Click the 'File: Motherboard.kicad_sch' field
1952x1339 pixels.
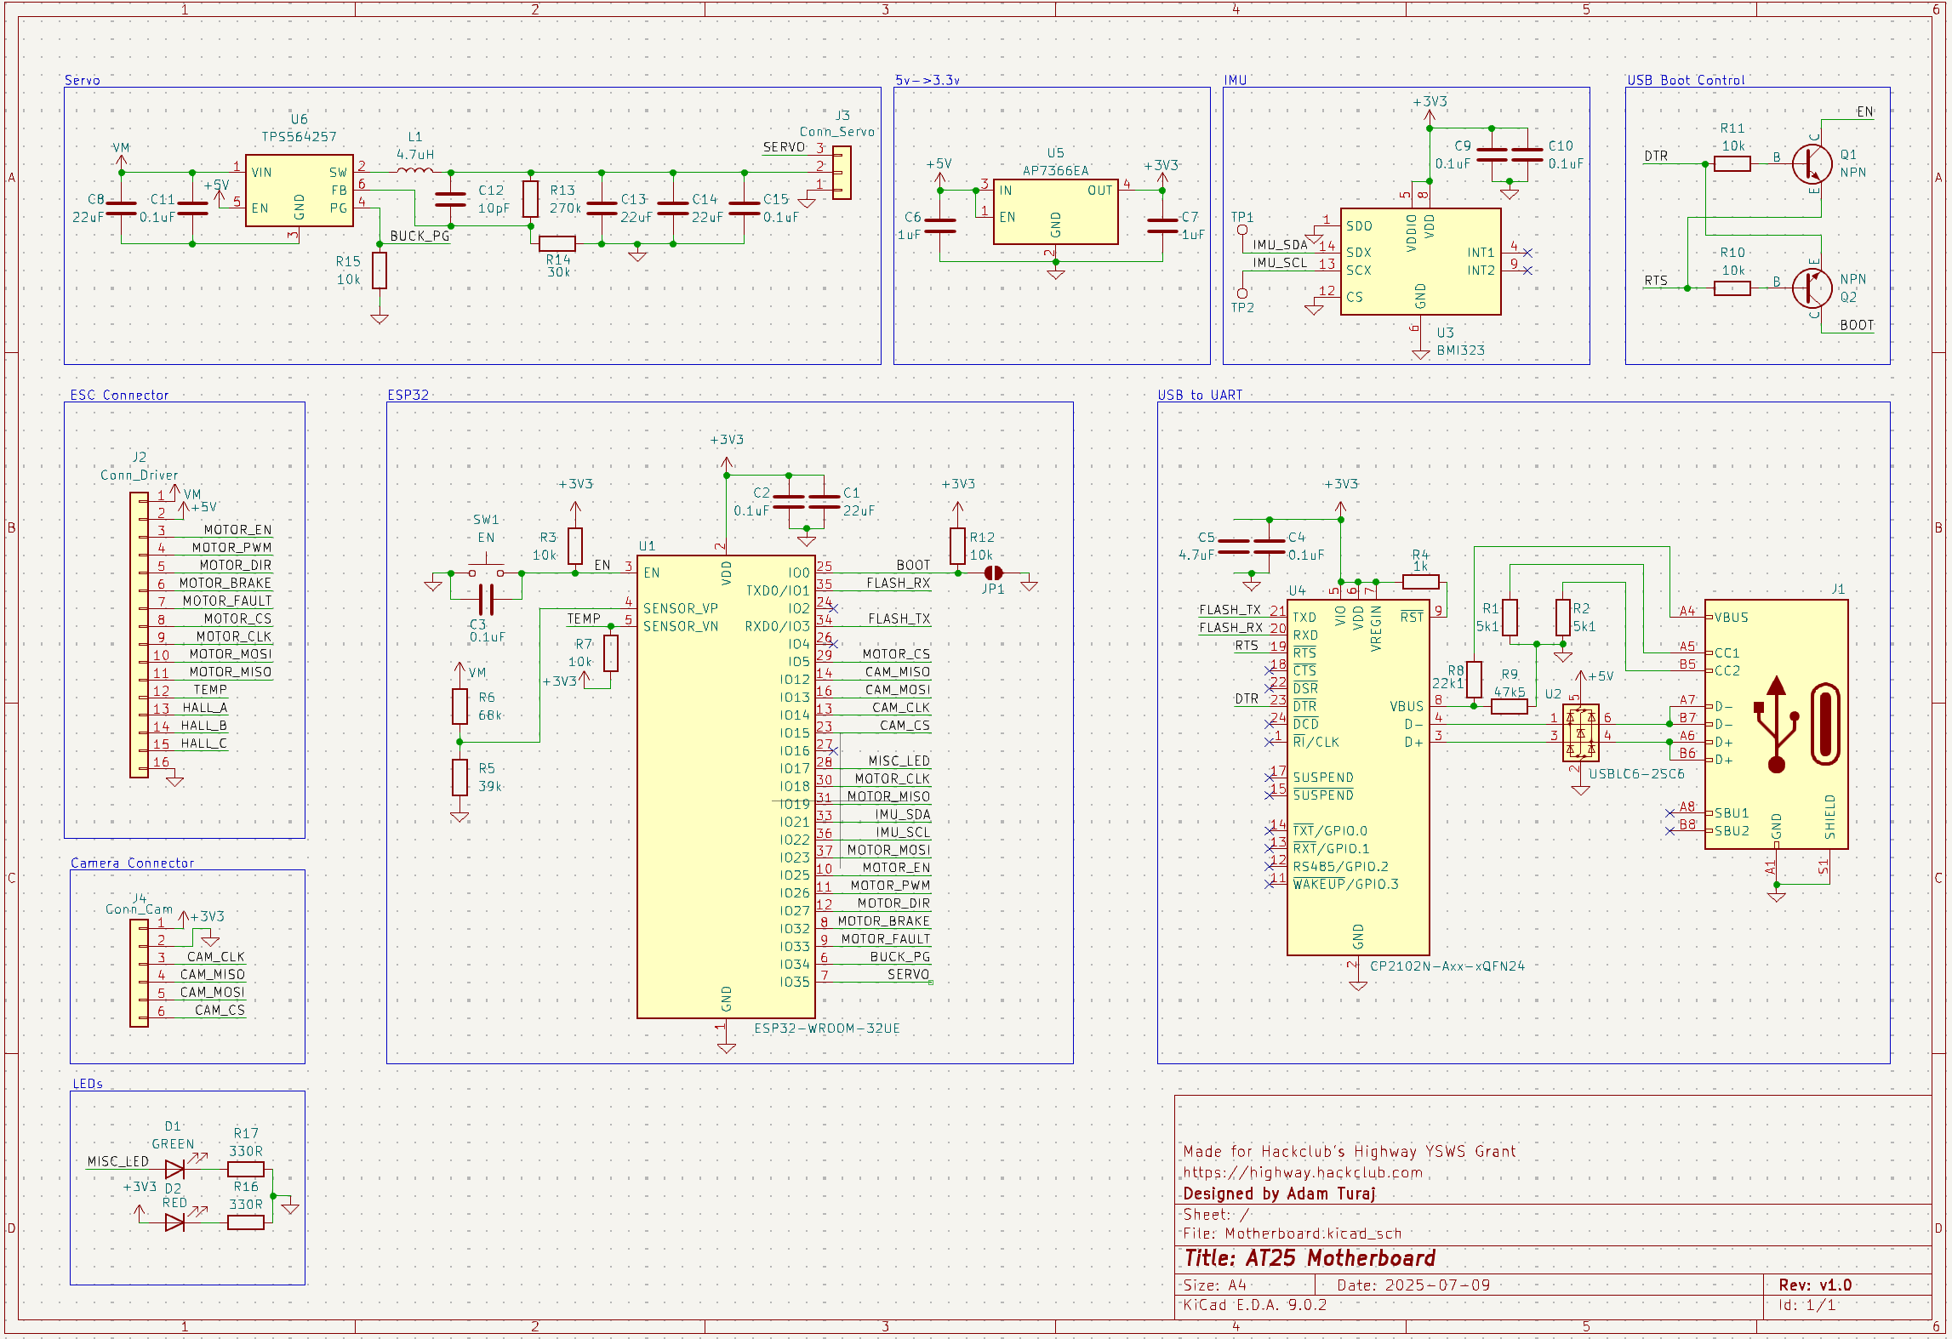point(1292,1234)
